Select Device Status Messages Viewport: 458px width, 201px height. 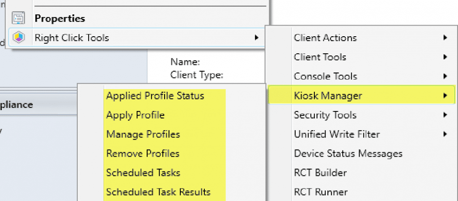click(348, 154)
